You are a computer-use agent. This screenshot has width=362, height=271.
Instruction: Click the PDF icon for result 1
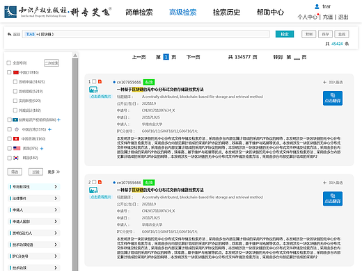(100, 81)
